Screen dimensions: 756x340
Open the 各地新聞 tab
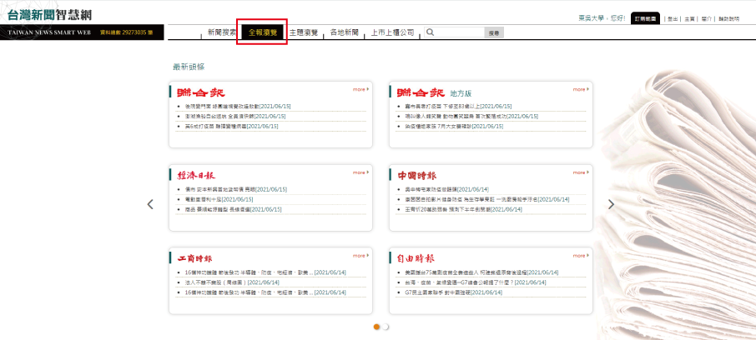(x=345, y=32)
